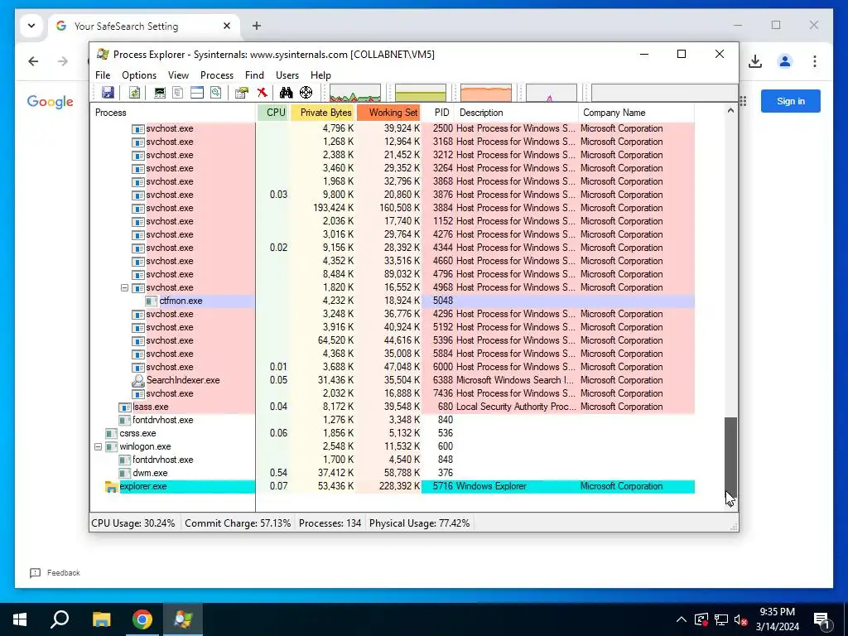848x636 pixels.
Task: Open the Options menu
Action: 139,75
